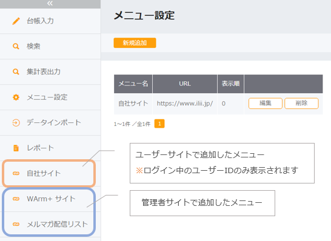
Task: Open the https://www.ilii.jp/ URL cell
Action: [185, 104]
